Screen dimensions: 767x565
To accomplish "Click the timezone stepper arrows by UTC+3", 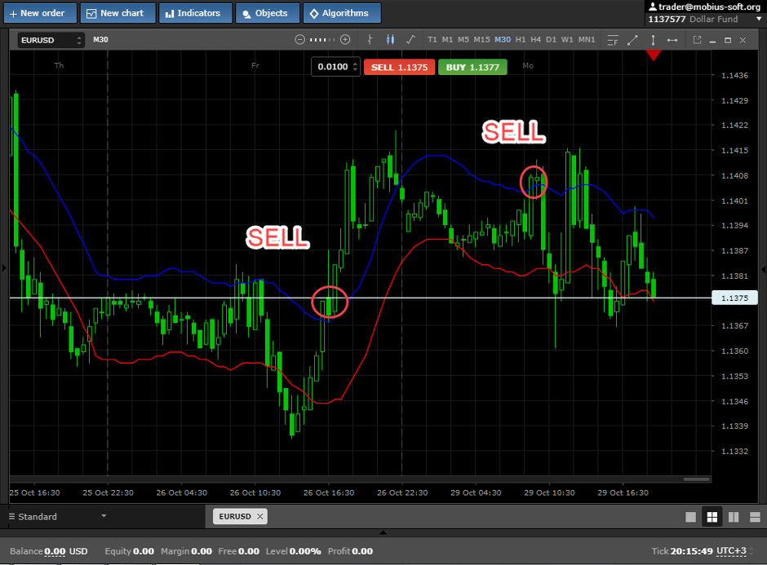I will coord(751,551).
